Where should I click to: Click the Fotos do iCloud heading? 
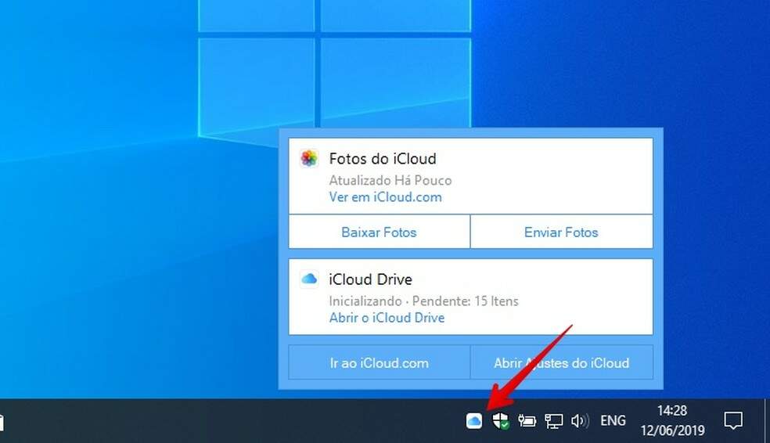pyautogui.click(x=383, y=159)
